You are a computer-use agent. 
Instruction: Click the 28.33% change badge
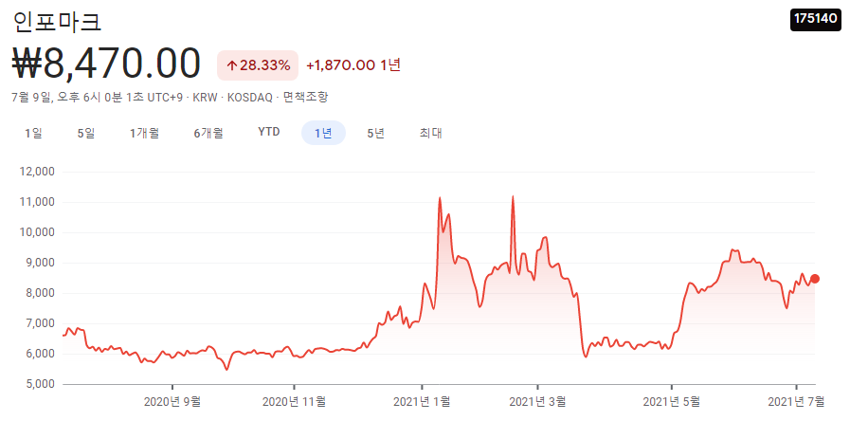(258, 65)
